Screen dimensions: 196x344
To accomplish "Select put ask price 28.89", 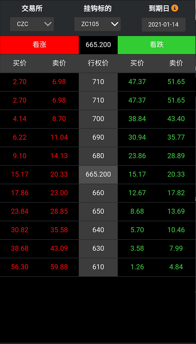I will pyautogui.click(x=176, y=156).
